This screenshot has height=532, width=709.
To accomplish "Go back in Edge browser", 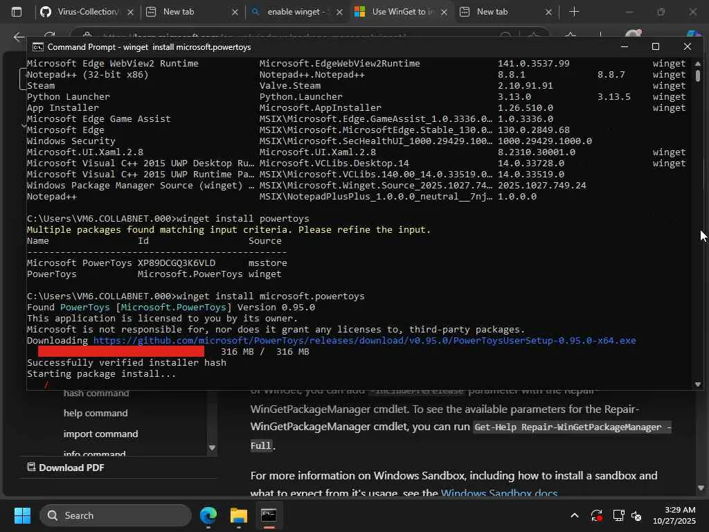I will click(x=19, y=37).
